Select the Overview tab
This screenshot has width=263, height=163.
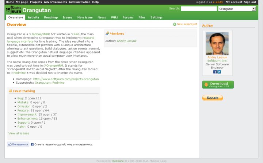(x=16, y=17)
